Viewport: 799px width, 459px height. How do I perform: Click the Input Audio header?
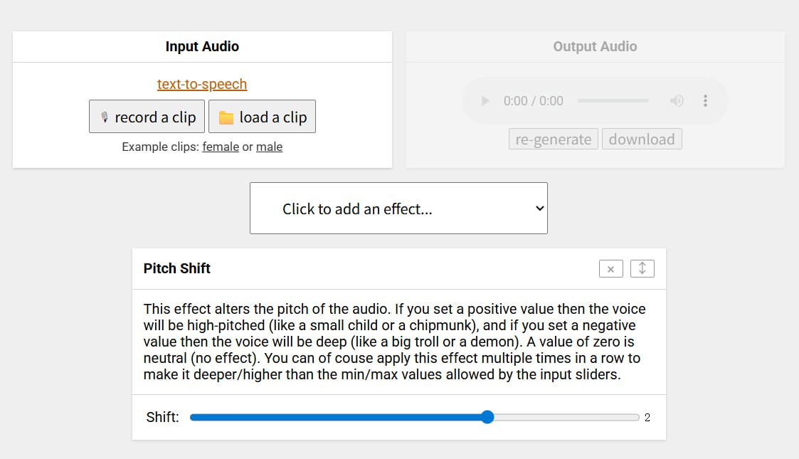[x=202, y=47]
